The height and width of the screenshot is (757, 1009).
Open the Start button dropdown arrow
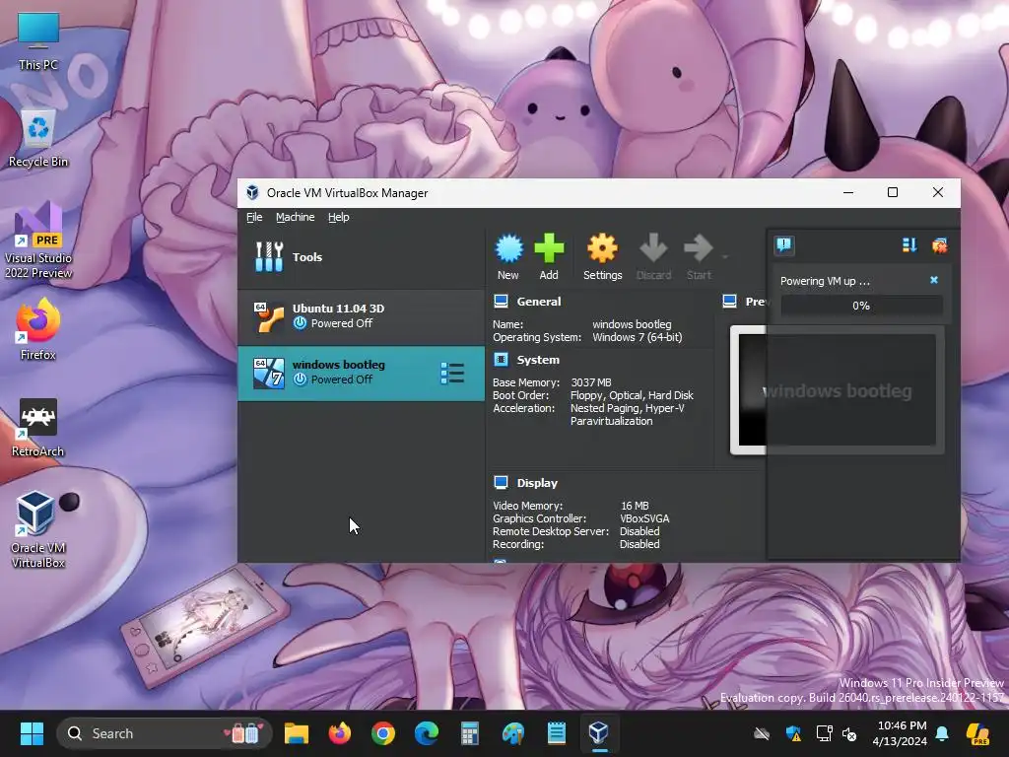click(x=725, y=257)
